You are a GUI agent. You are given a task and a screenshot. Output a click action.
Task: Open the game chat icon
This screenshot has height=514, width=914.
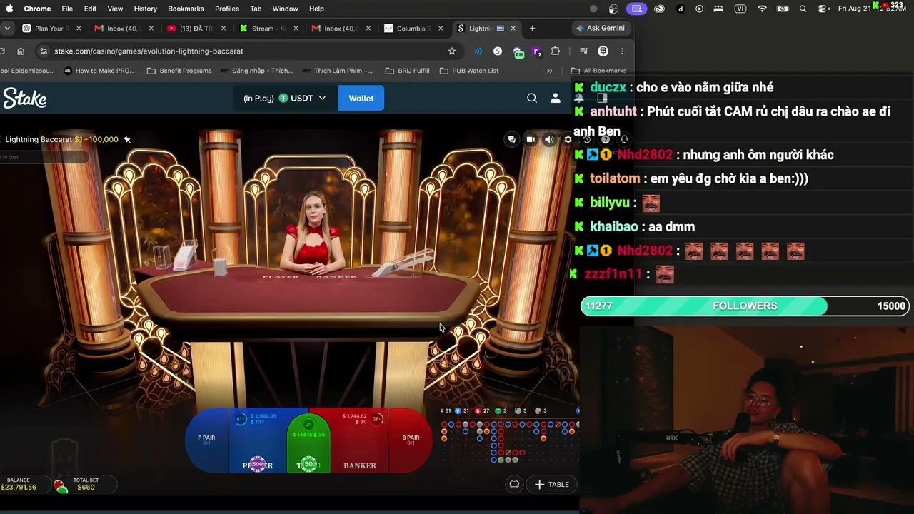511,139
